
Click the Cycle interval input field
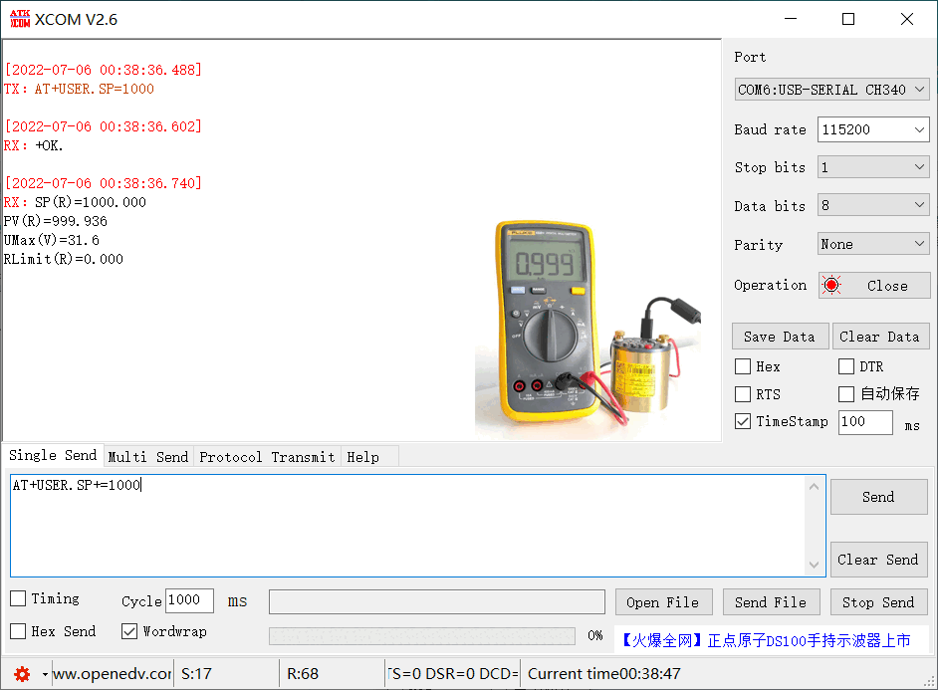(189, 600)
